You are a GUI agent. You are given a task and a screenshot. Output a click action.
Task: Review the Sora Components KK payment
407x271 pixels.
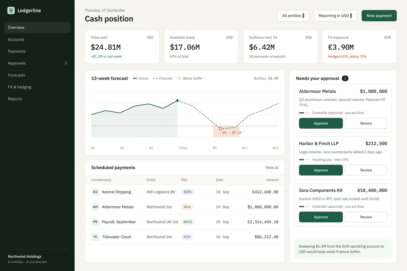pyautogui.click(x=366, y=217)
